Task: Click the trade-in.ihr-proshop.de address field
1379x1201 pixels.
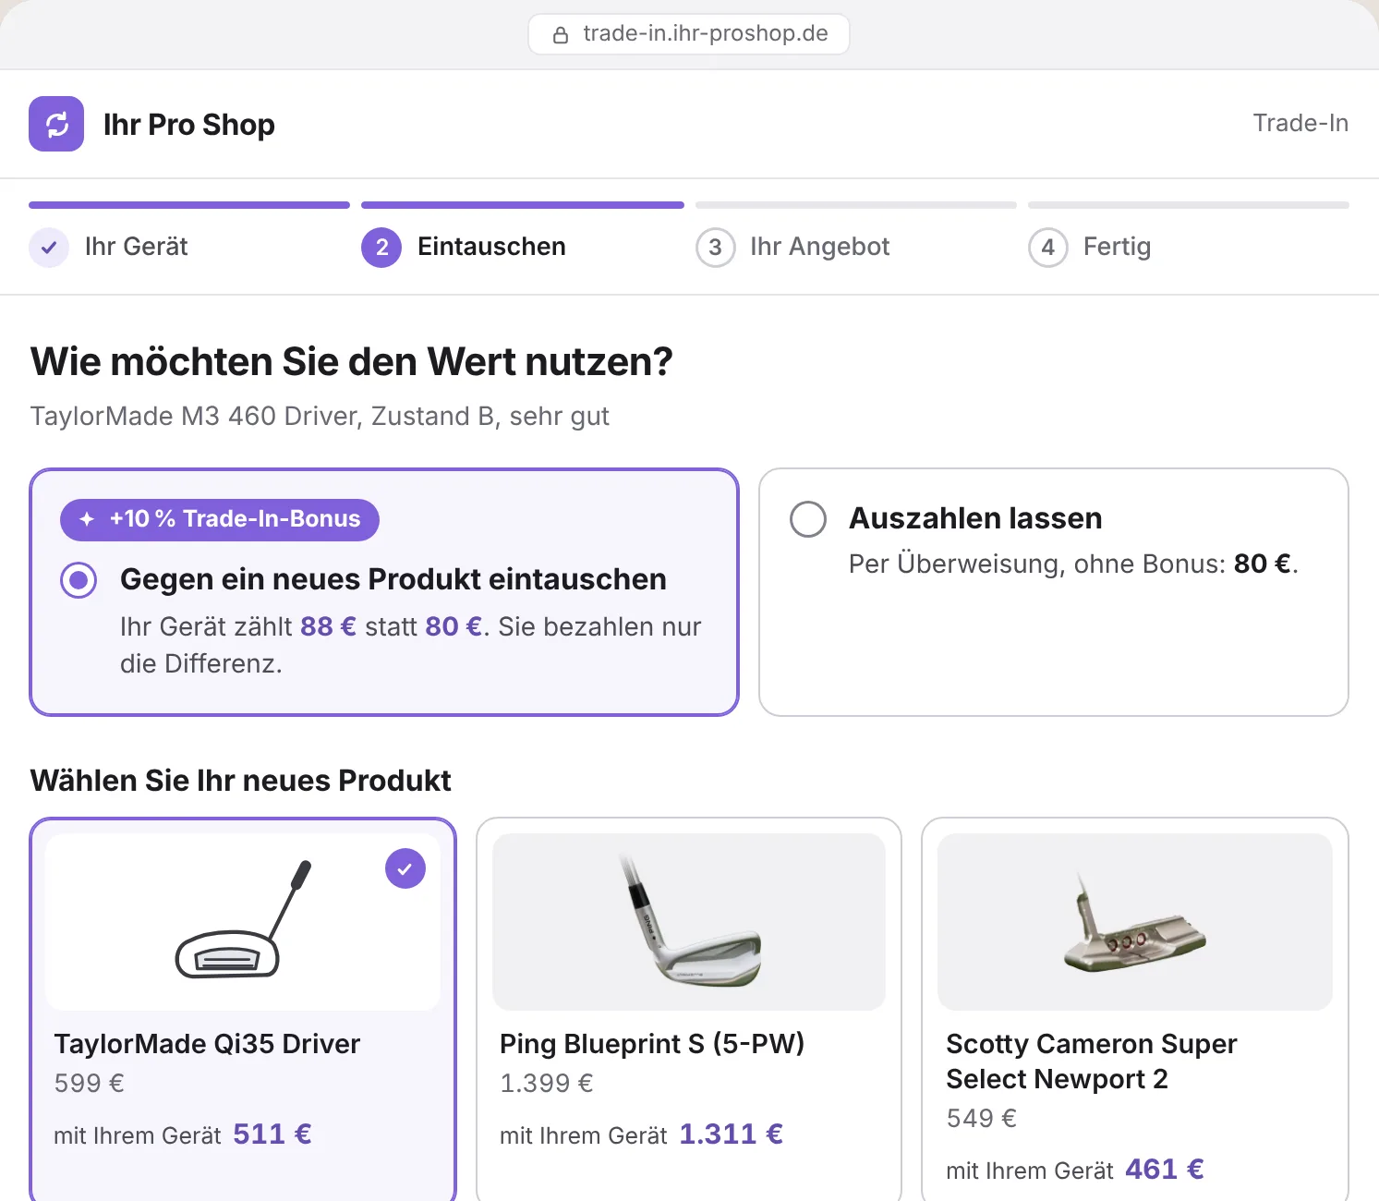Action: (x=689, y=34)
